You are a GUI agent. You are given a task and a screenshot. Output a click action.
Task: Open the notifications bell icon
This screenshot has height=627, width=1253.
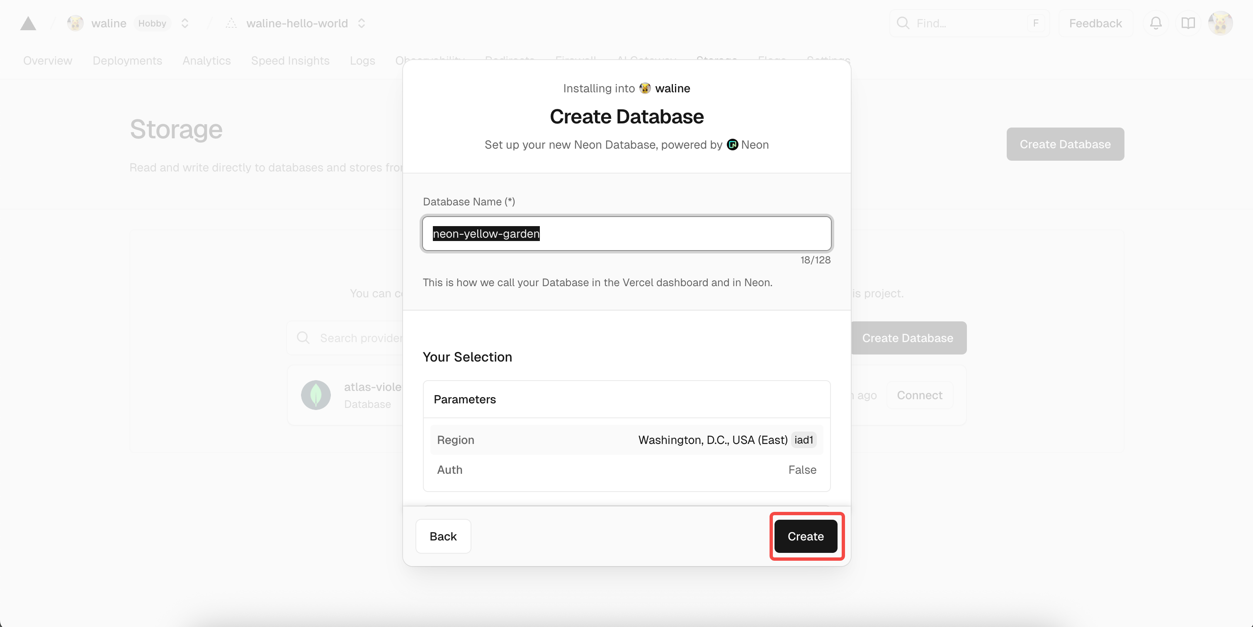tap(1156, 23)
